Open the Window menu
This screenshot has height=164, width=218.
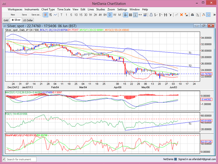pos(135,9)
